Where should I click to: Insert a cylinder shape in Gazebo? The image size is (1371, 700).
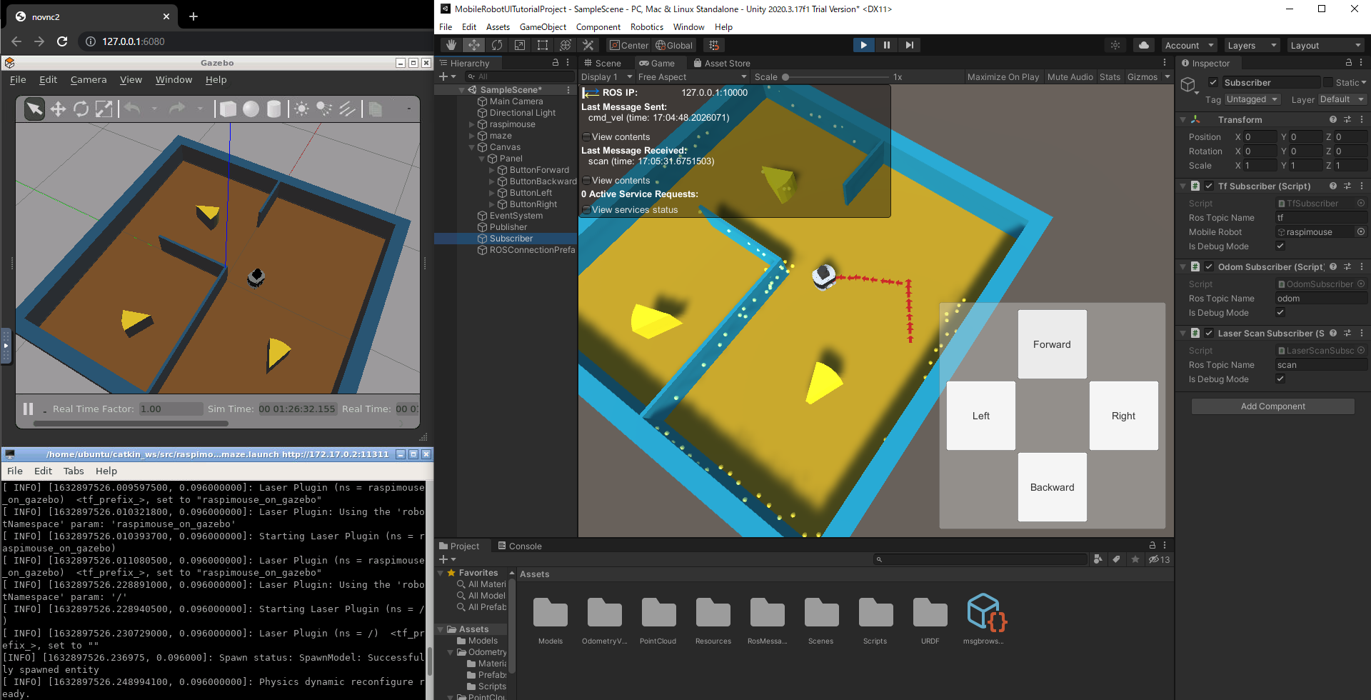273,109
